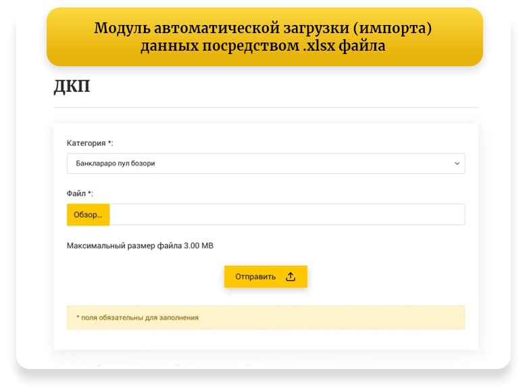Click the maximum file size 3.00 MB text
Viewport: 527px width, 390px height.
point(140,246)
